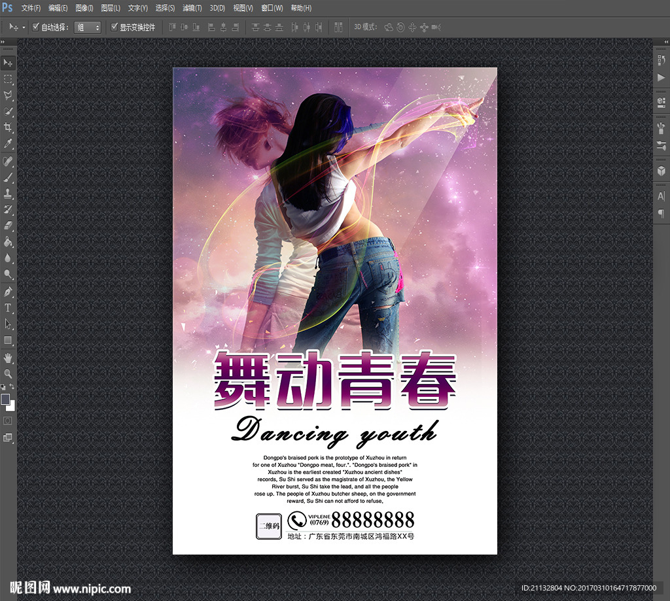Viewport: 670px width, 601px height.
Task: Select the Spot Healing Brush tool
Action: [x=8, y=161]
